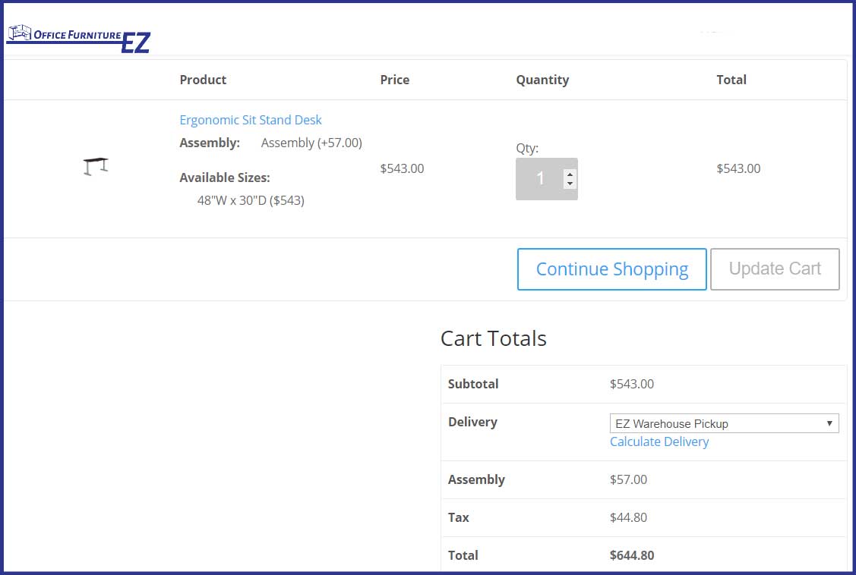Click the final total amount $644.80
856x575 pixels.
pyautogui.click(x=632, y=555)
